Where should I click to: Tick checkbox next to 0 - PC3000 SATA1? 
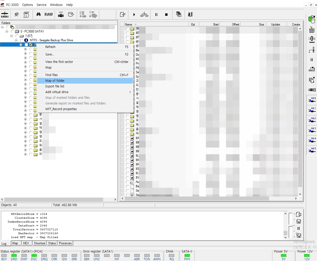12,31
